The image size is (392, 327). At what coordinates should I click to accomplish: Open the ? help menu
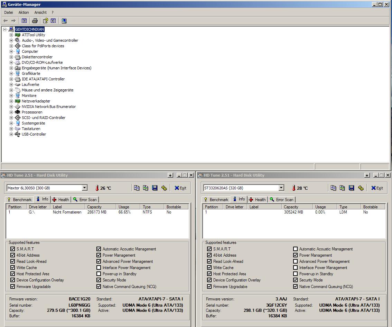pos(53,12)
